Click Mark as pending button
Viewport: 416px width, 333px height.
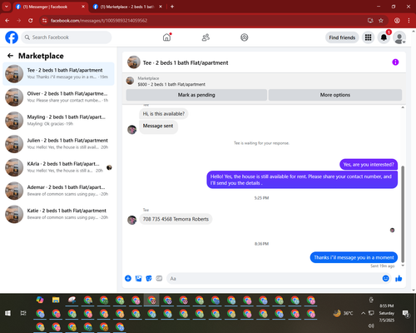[x=196, y=95]
